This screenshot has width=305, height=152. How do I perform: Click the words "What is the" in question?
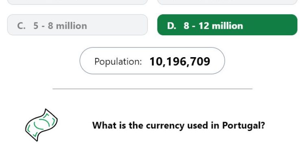(x=118, y=125)
